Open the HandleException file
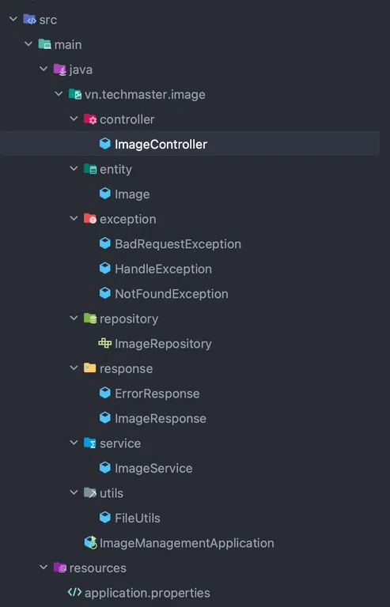The height and width of the screenshot is (607, 390). coord(163,269)
